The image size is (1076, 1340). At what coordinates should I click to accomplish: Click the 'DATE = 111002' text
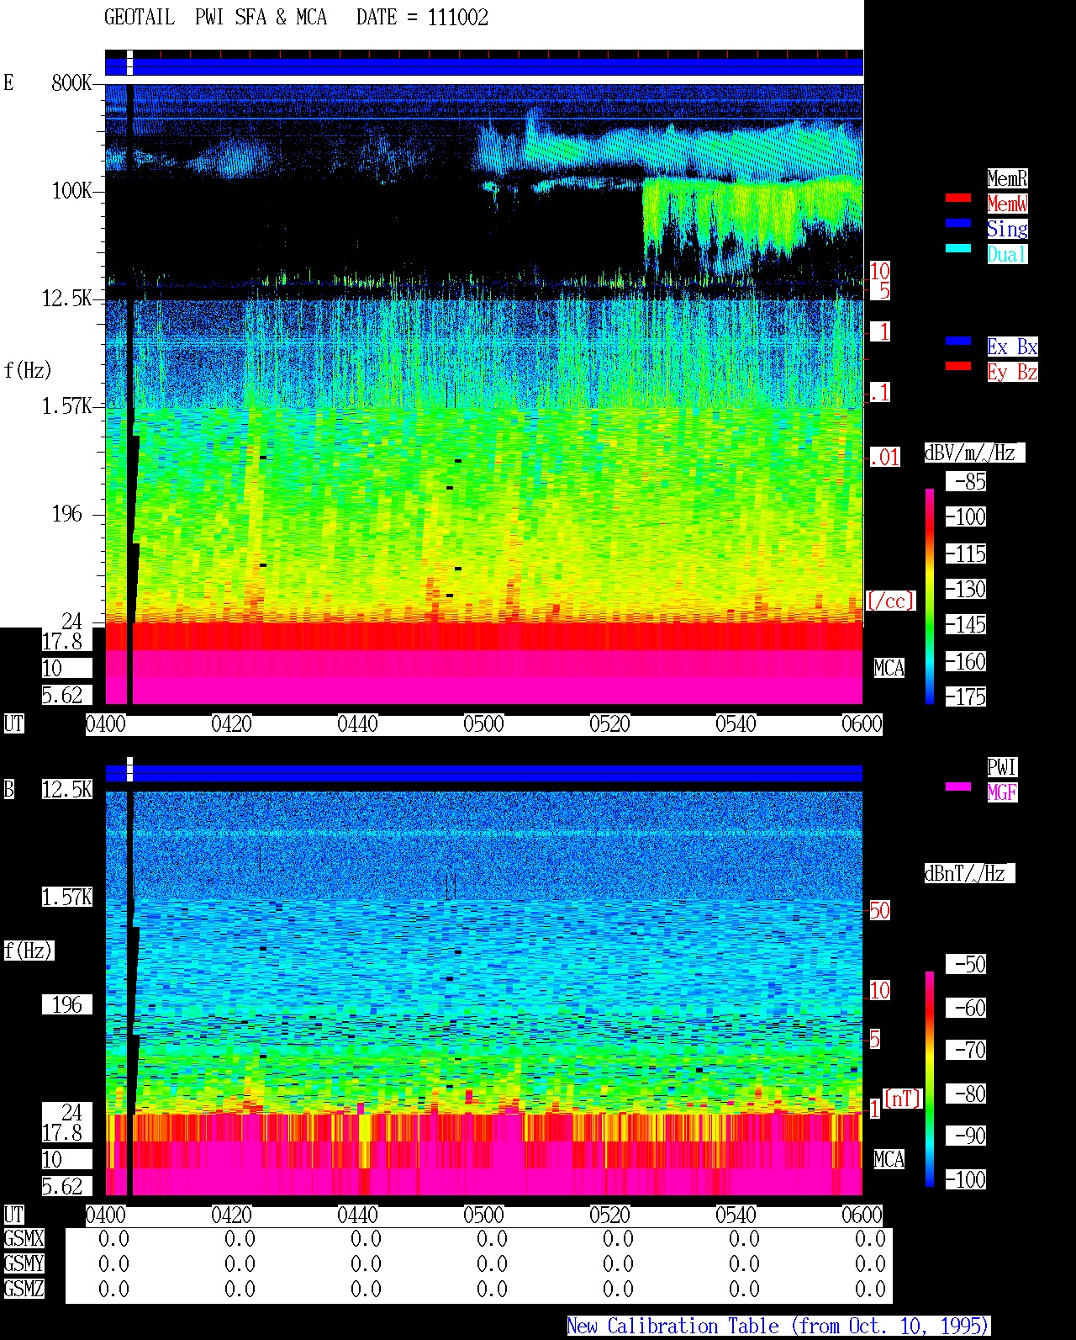[x=422, y=18]
